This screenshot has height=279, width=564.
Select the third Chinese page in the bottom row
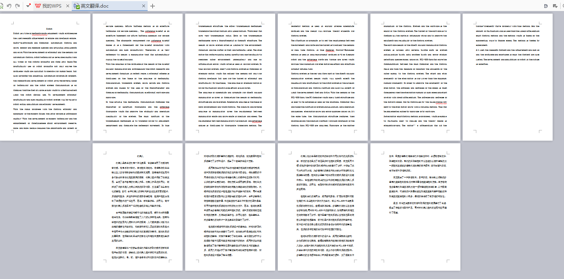(323, 207)
